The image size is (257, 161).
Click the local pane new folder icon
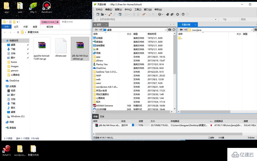(170, 30)
